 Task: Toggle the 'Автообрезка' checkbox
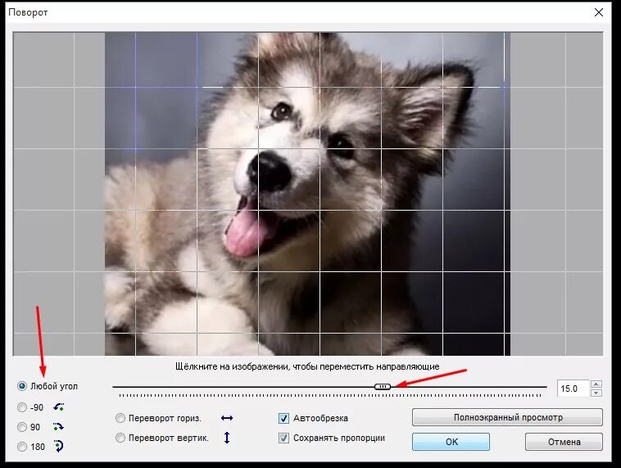pos(283,418)
